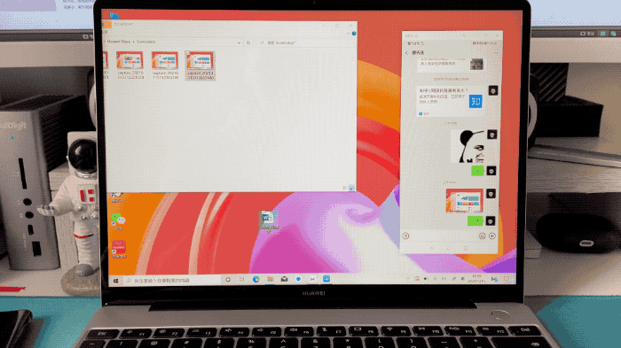
Task: Go back from the chat conversation
Action: (x=406, y=52)
